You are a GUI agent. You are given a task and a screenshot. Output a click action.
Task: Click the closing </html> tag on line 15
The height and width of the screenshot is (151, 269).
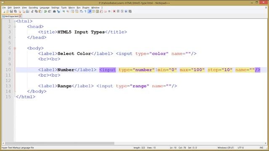coord(26,97)
